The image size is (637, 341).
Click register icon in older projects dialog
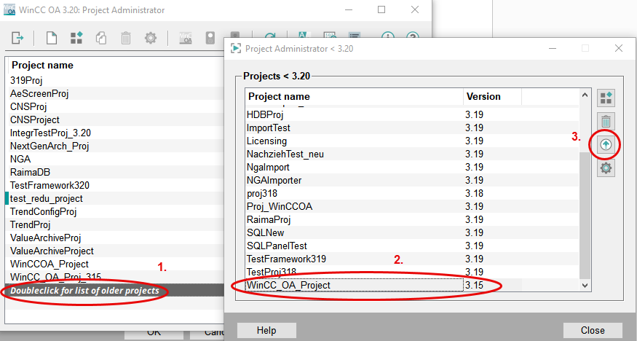pos(606,98)
